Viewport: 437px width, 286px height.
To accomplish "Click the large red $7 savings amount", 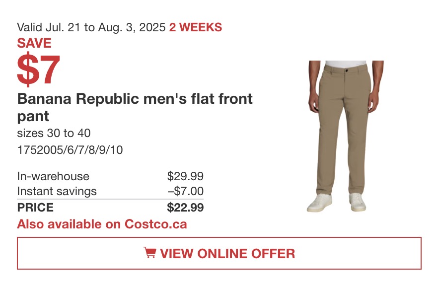I will point(38,70).
